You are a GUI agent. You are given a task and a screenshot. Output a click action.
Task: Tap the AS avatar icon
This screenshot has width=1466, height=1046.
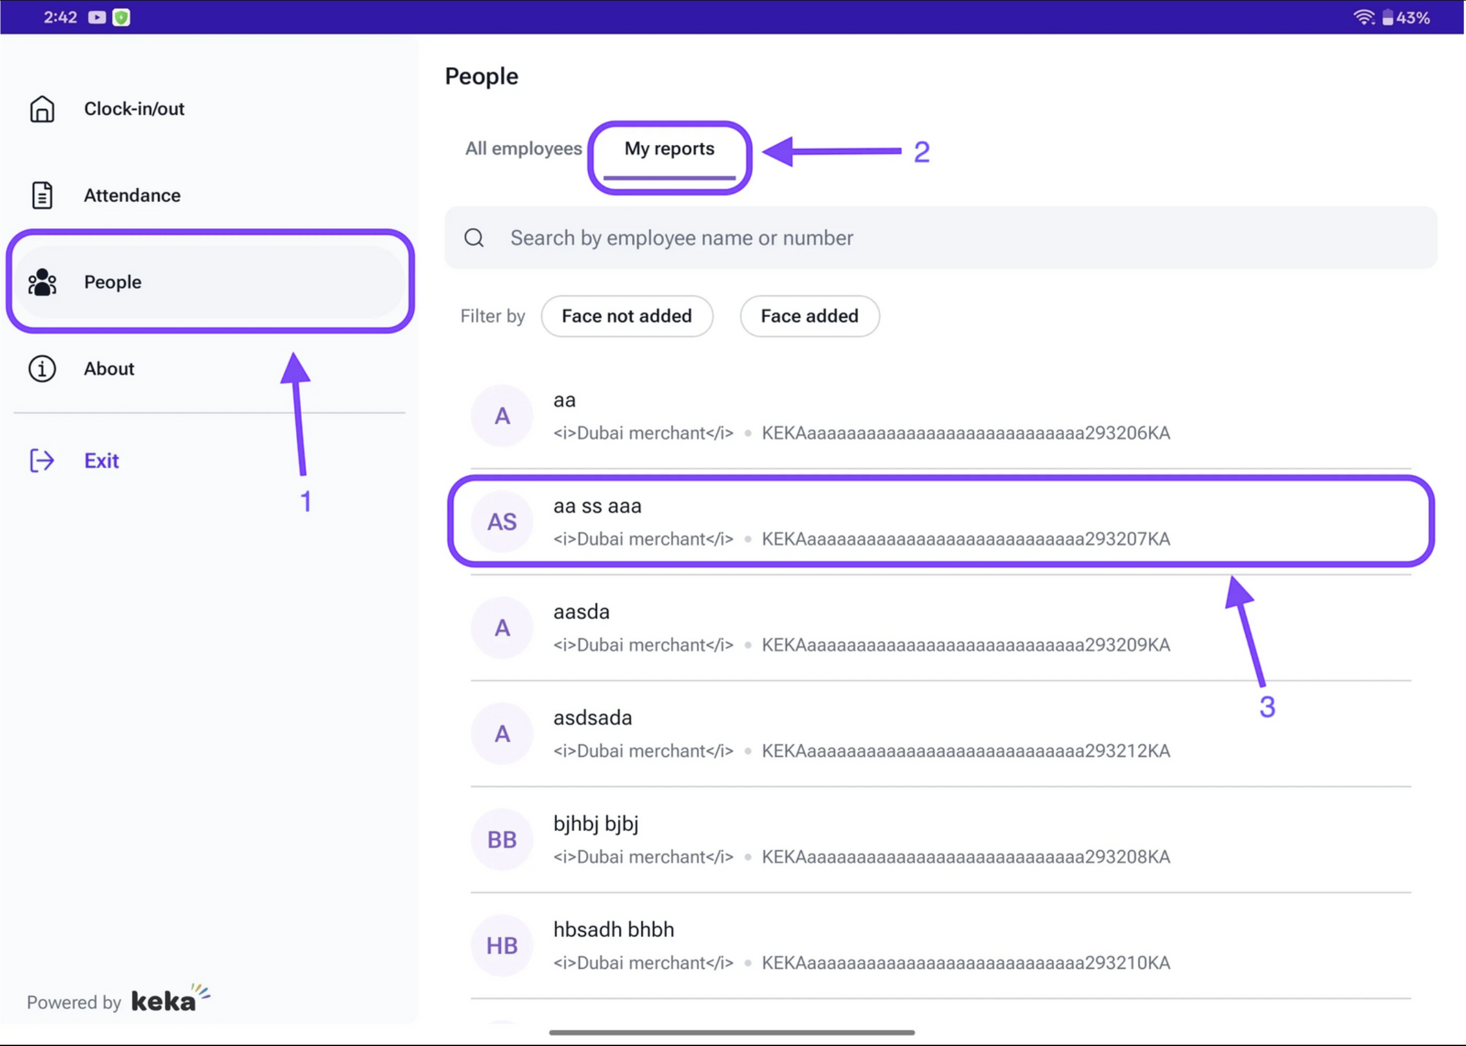coord(502,521)
